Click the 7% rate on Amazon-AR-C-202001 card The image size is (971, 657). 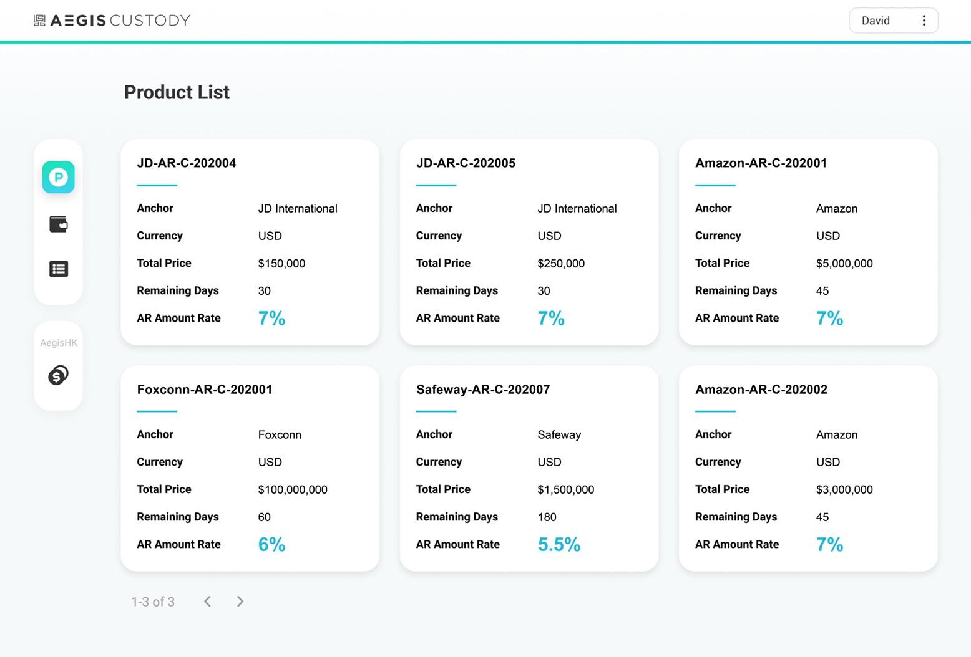click(x=829, y=319)
